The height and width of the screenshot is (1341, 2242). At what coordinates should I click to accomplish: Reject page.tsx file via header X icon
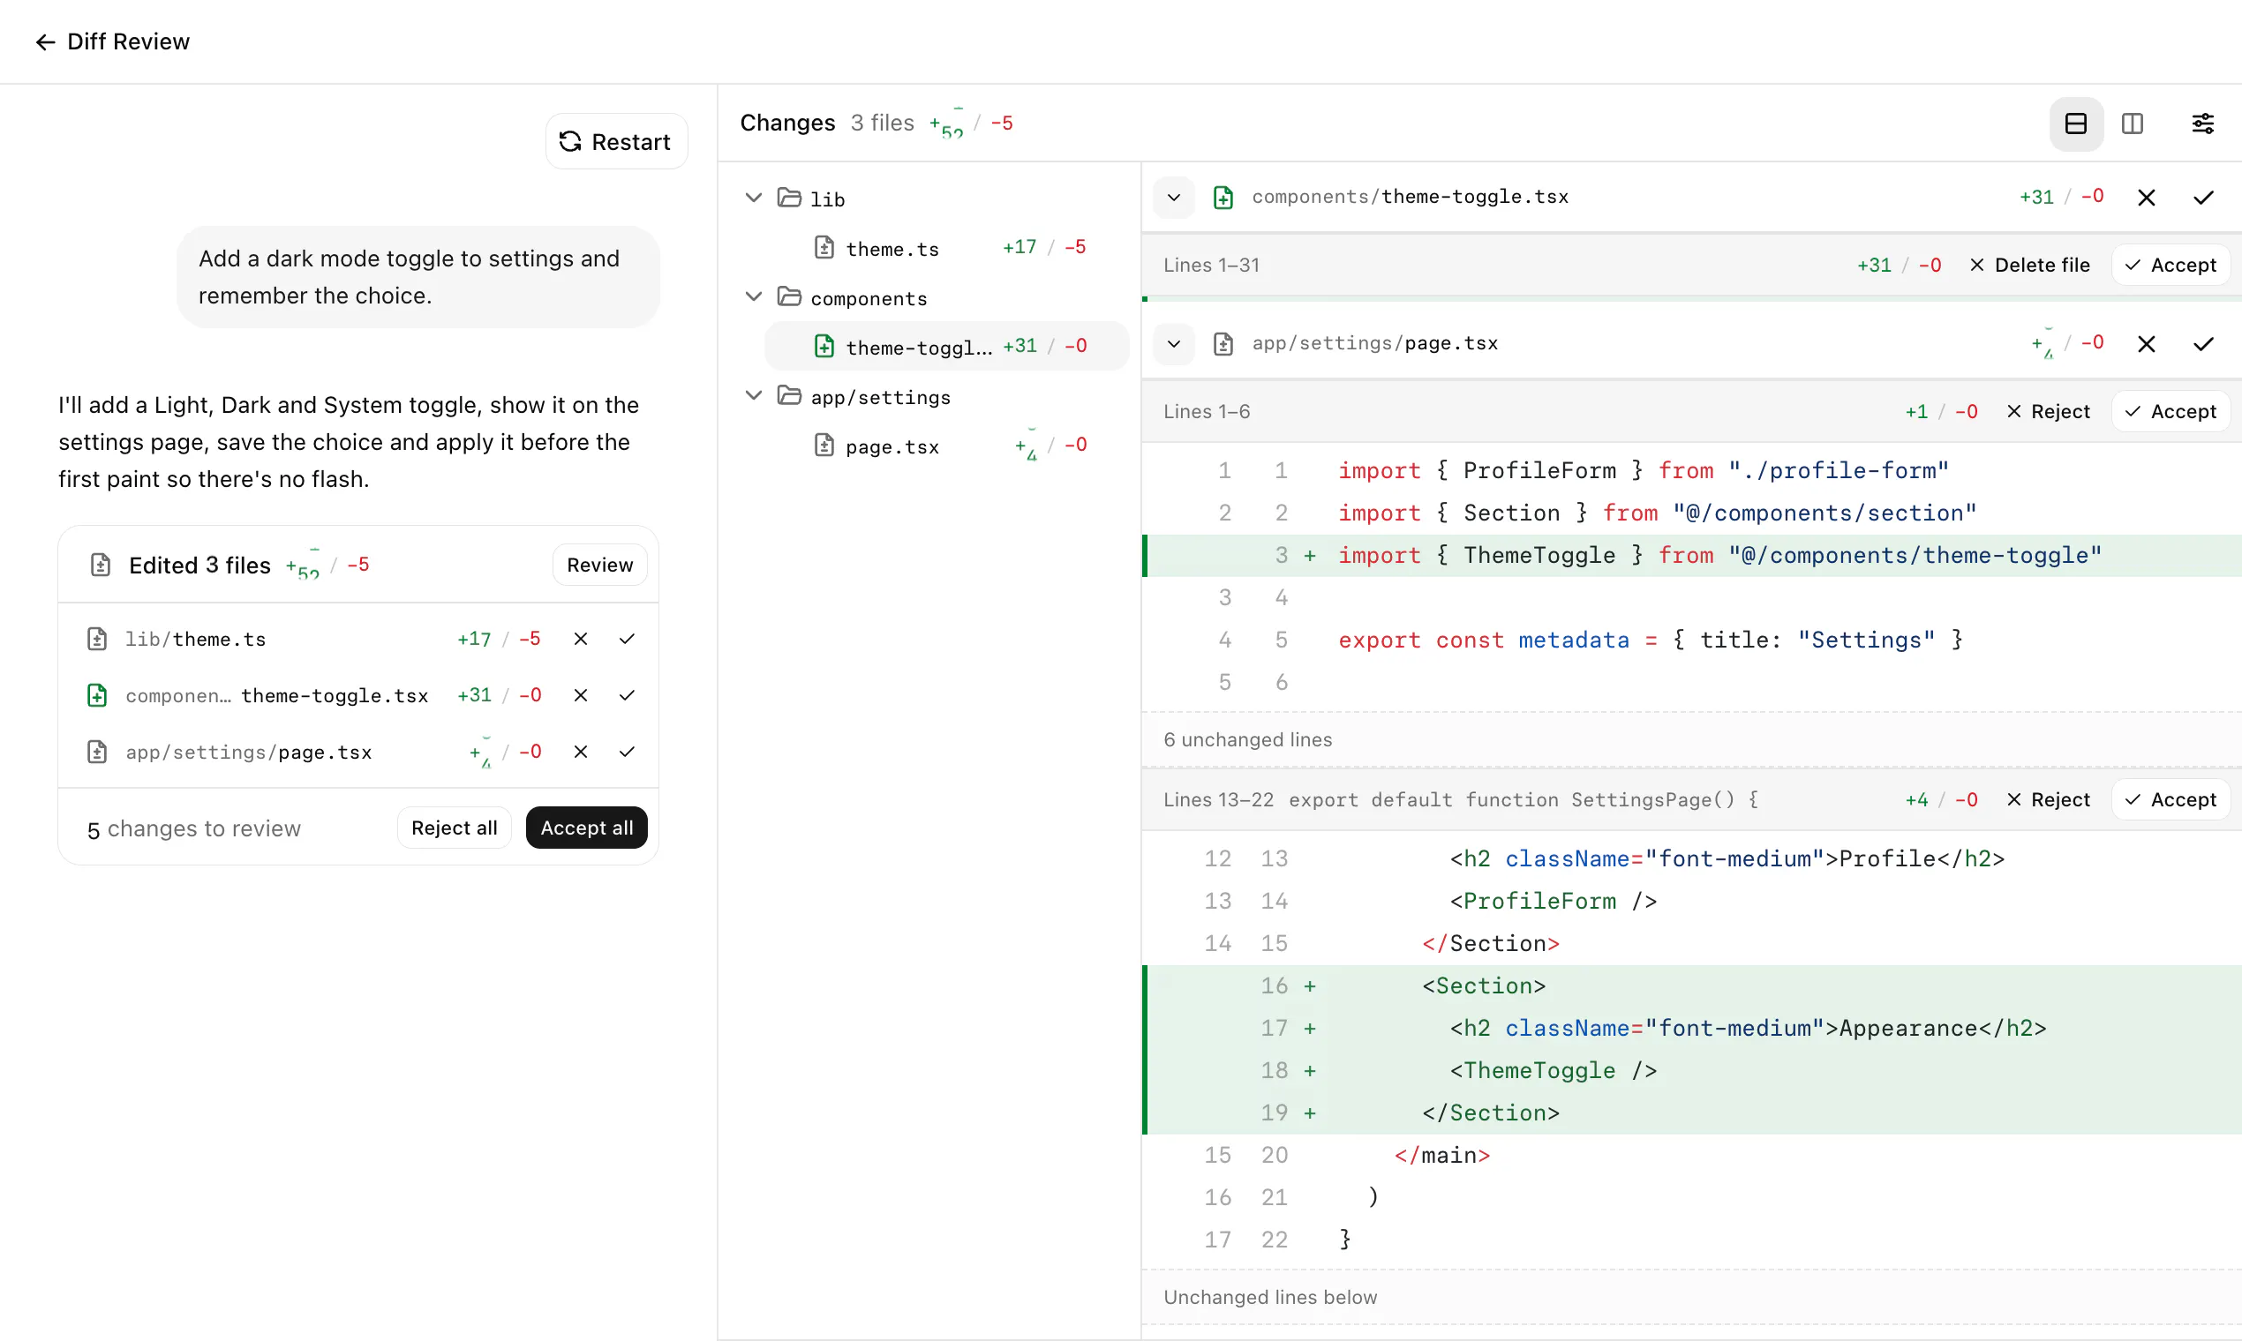[2146, 343]
